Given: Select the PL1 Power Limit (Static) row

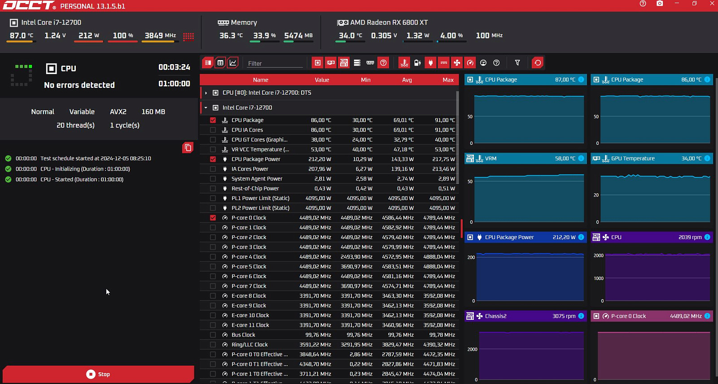Looking at the screenshot, I should 328,198.
